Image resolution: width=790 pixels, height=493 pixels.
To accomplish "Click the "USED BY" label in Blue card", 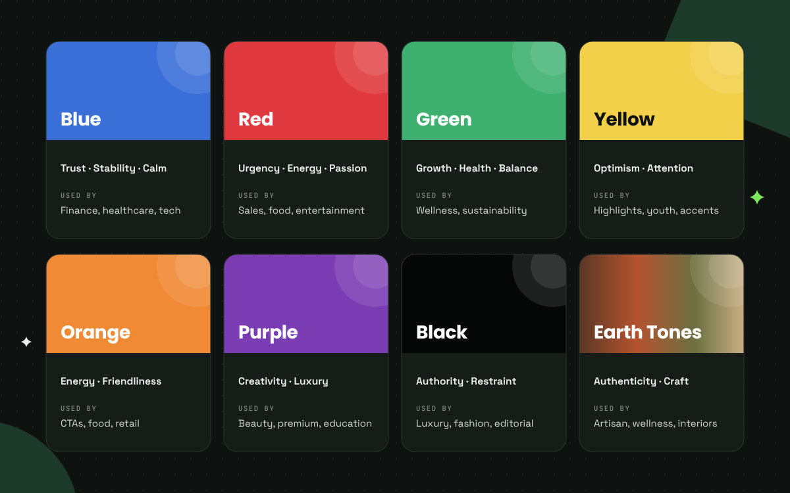I will click(78, 195).
